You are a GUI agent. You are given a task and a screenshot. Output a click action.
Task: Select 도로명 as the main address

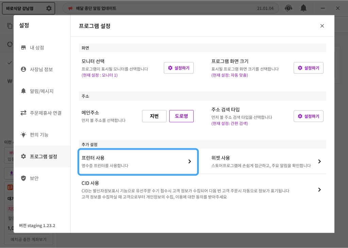pos(181,116)
